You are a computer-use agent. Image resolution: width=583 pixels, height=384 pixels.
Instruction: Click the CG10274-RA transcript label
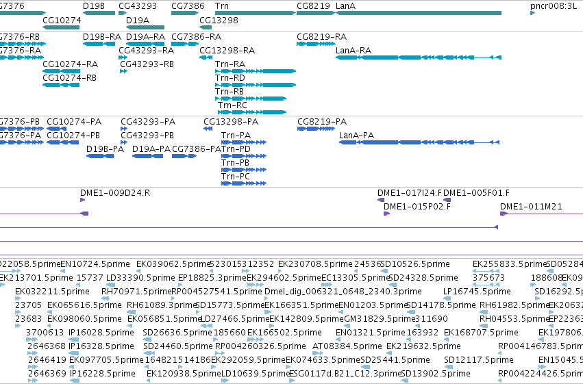(x=71, y=64)
